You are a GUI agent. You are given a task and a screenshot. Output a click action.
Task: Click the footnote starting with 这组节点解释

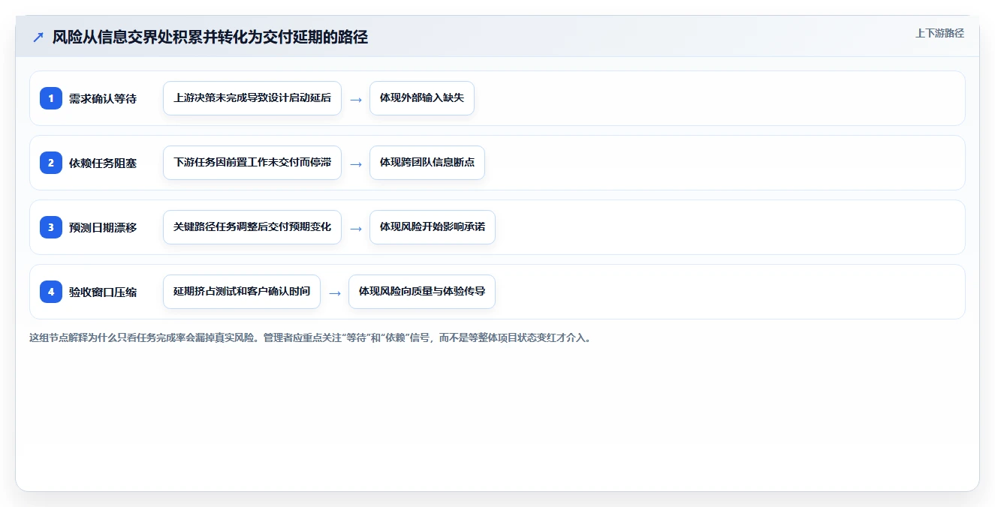(x=310, y=337)
